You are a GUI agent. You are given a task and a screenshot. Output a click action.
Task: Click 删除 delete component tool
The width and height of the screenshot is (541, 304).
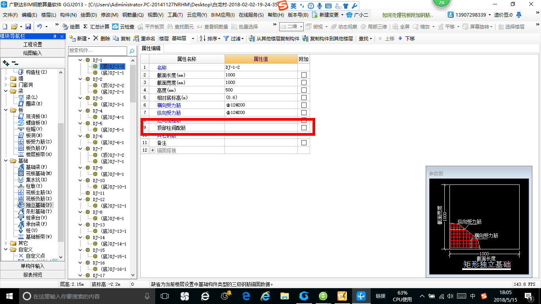(102, 38)
